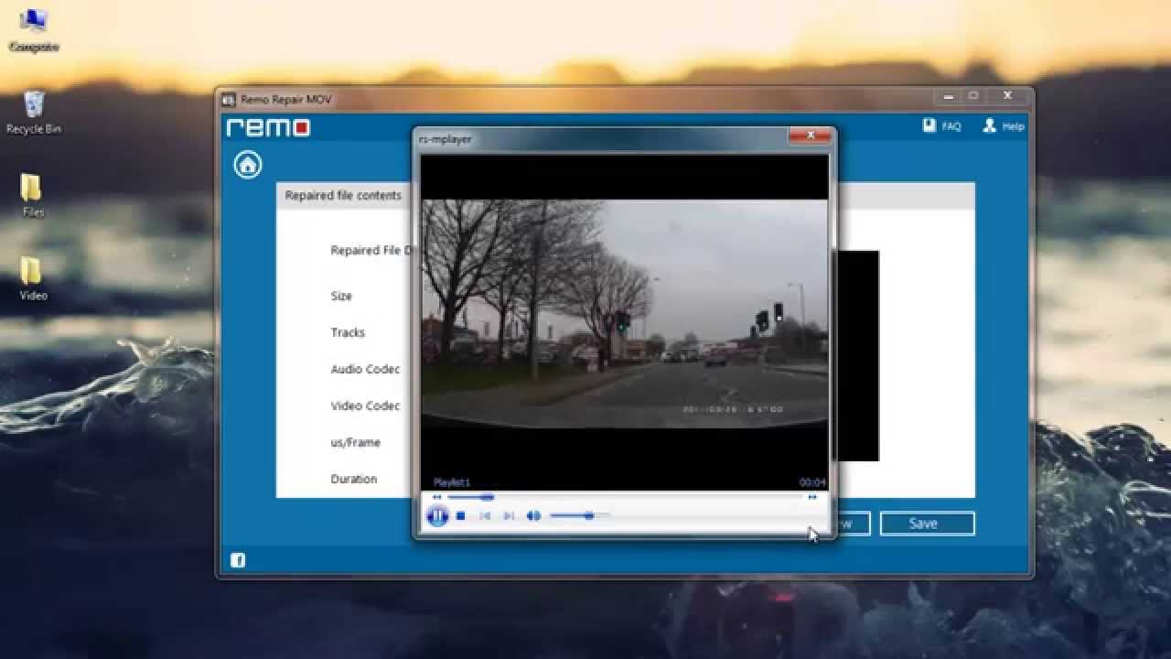The height and width of the screenshot is (659, 1171).
Task: Skip to next track in player
Action: (509, 516)
